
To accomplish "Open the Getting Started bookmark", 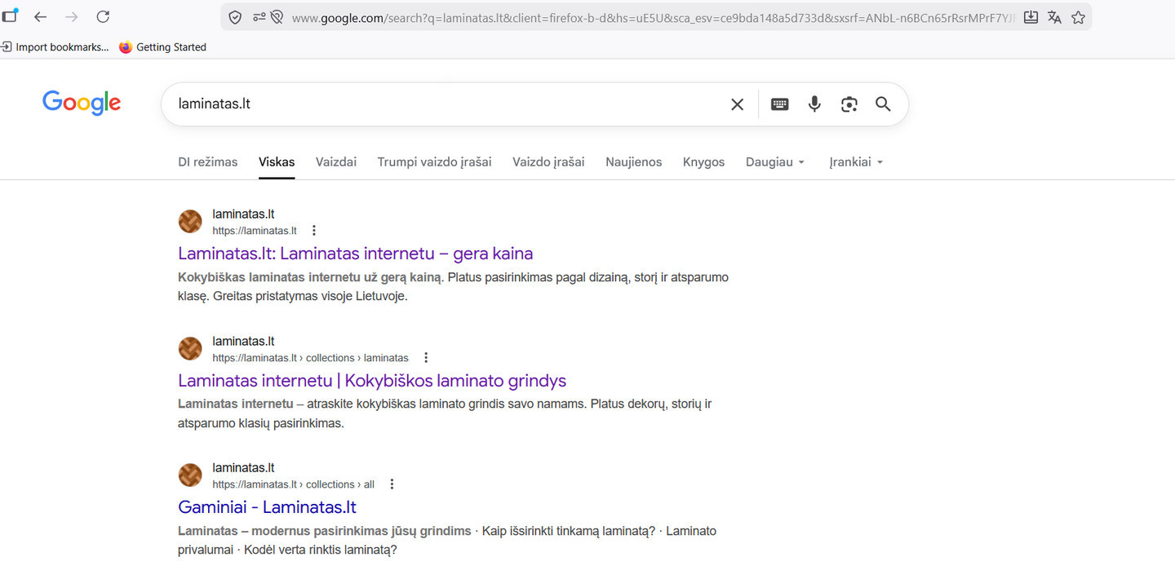I will [x=162, y=47].
